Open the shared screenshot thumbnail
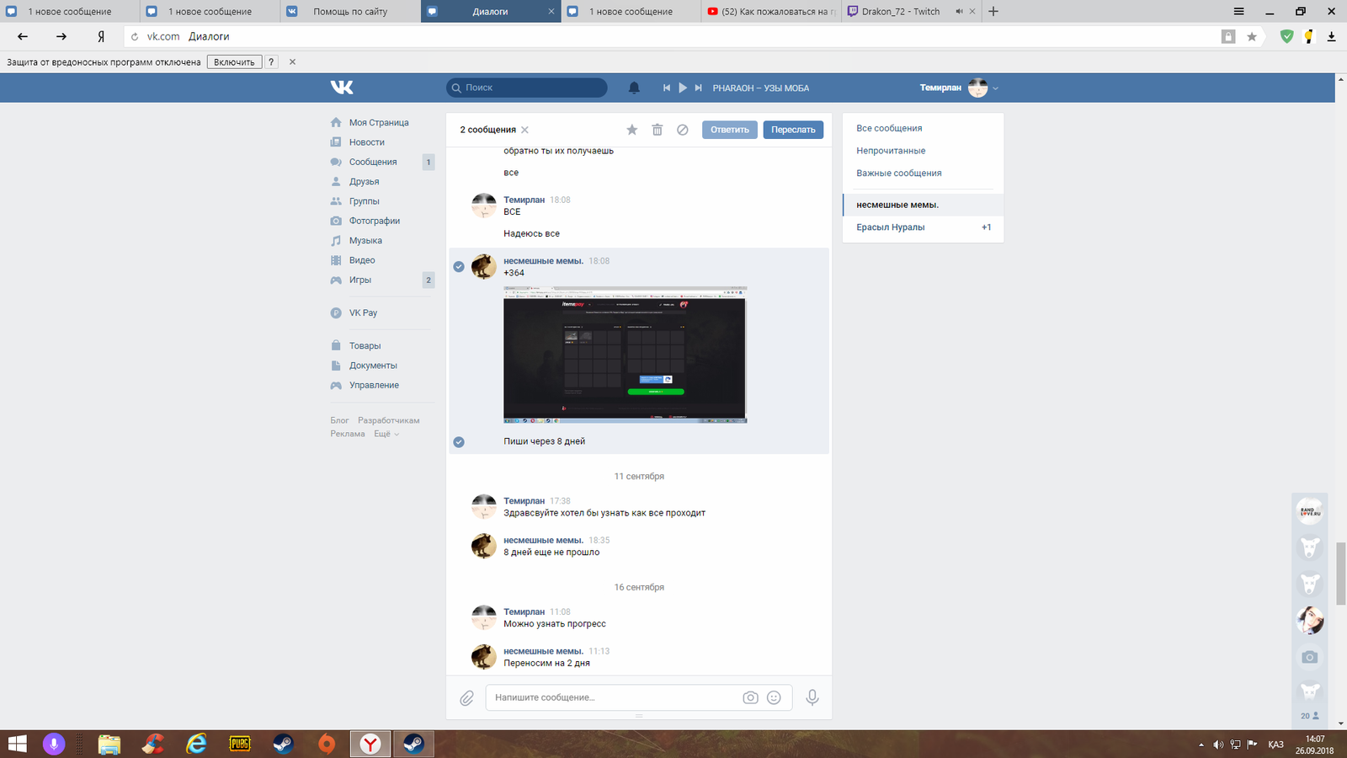The image size is (1347, 758). tap(625, 355)
